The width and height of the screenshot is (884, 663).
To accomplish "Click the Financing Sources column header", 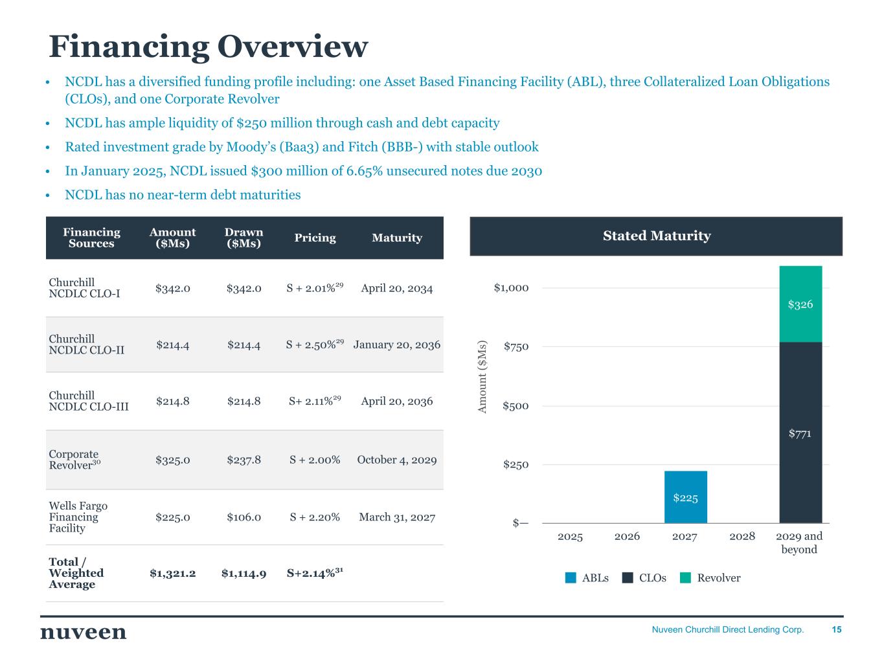I will [91, 238].
